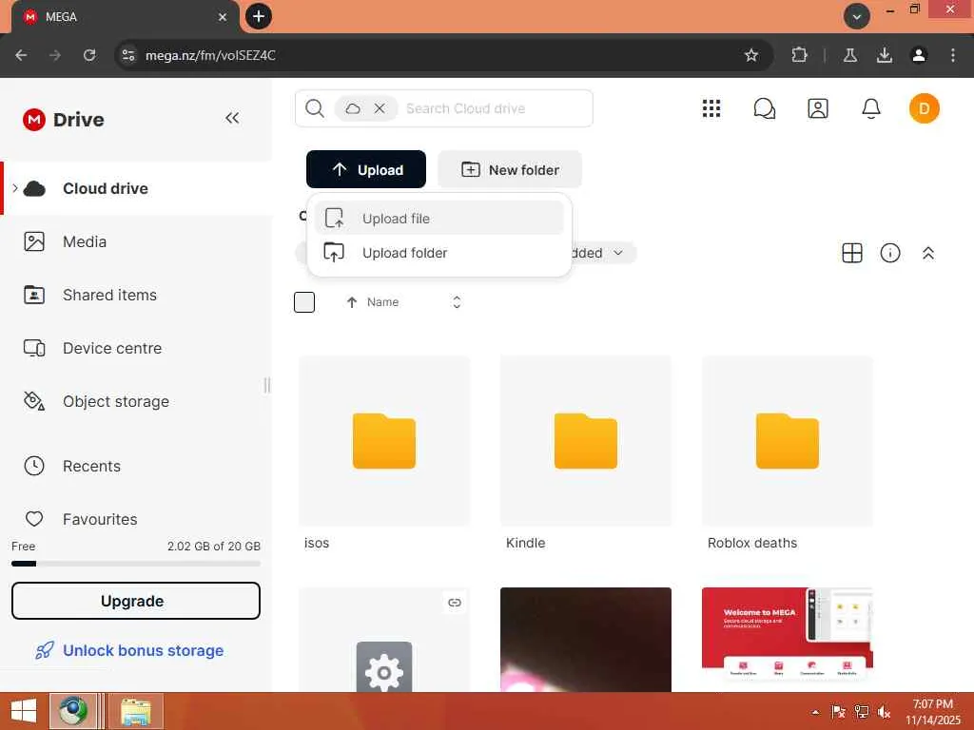
Task: Collapse the filter bar chevrons
Action: (928, 253)
